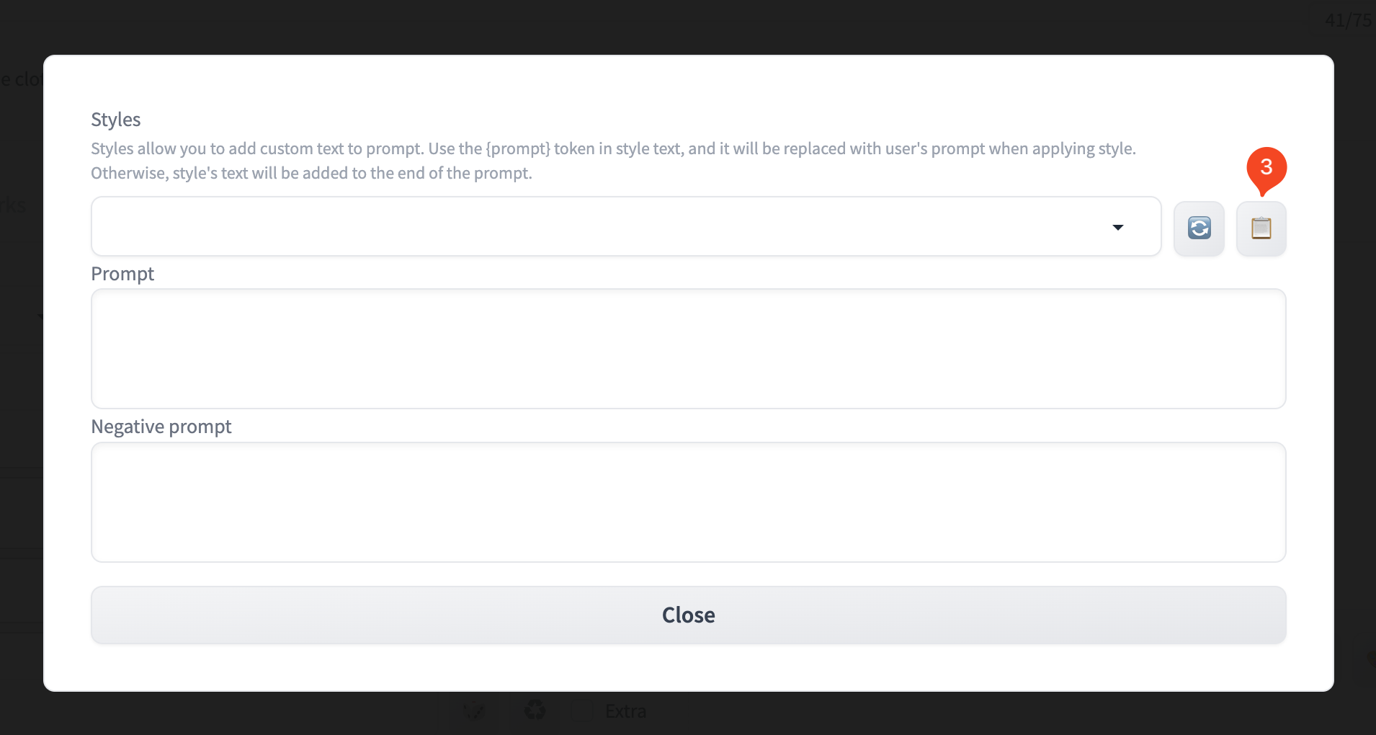
Task: Open the Styles selection combo box
Action: pyautogui.click(x=598, y=226)
